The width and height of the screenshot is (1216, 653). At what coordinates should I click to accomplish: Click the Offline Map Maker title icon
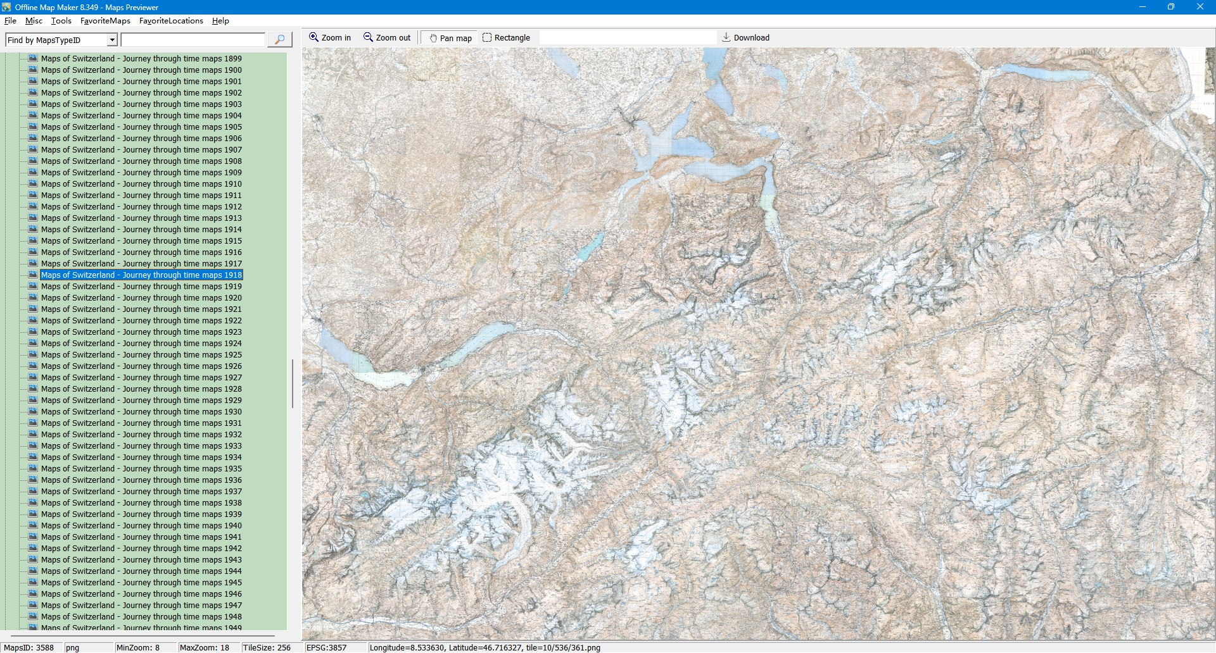click(6, 7)
